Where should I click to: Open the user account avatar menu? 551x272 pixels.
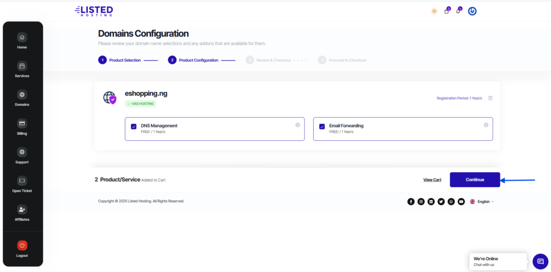click(472, 11)
